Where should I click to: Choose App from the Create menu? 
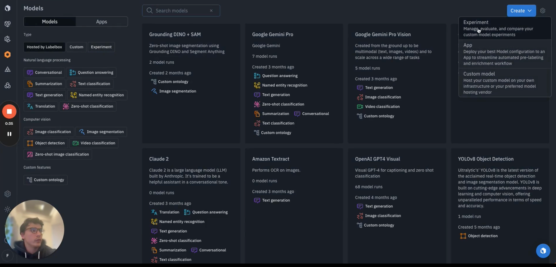click(x=505, y=54)
